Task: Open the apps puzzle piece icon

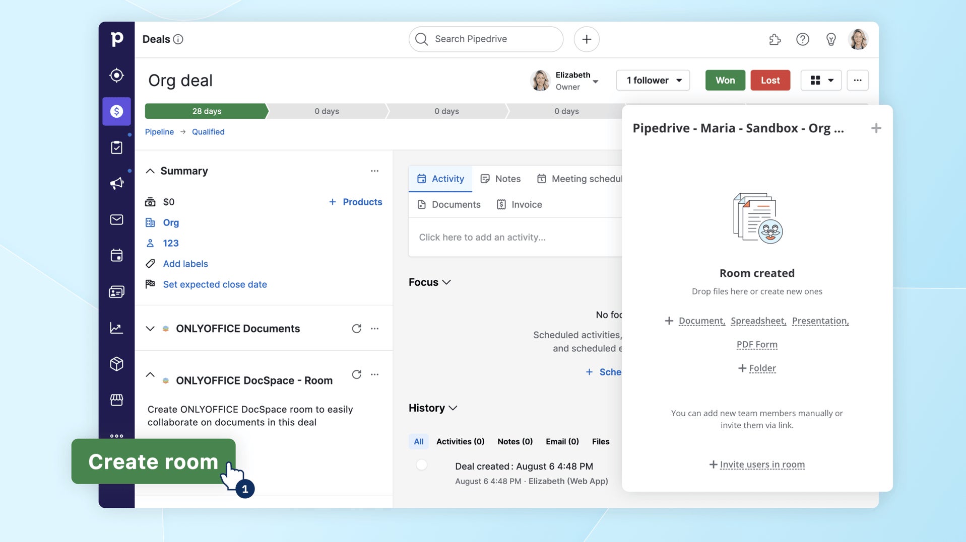Action: (775, 39)
